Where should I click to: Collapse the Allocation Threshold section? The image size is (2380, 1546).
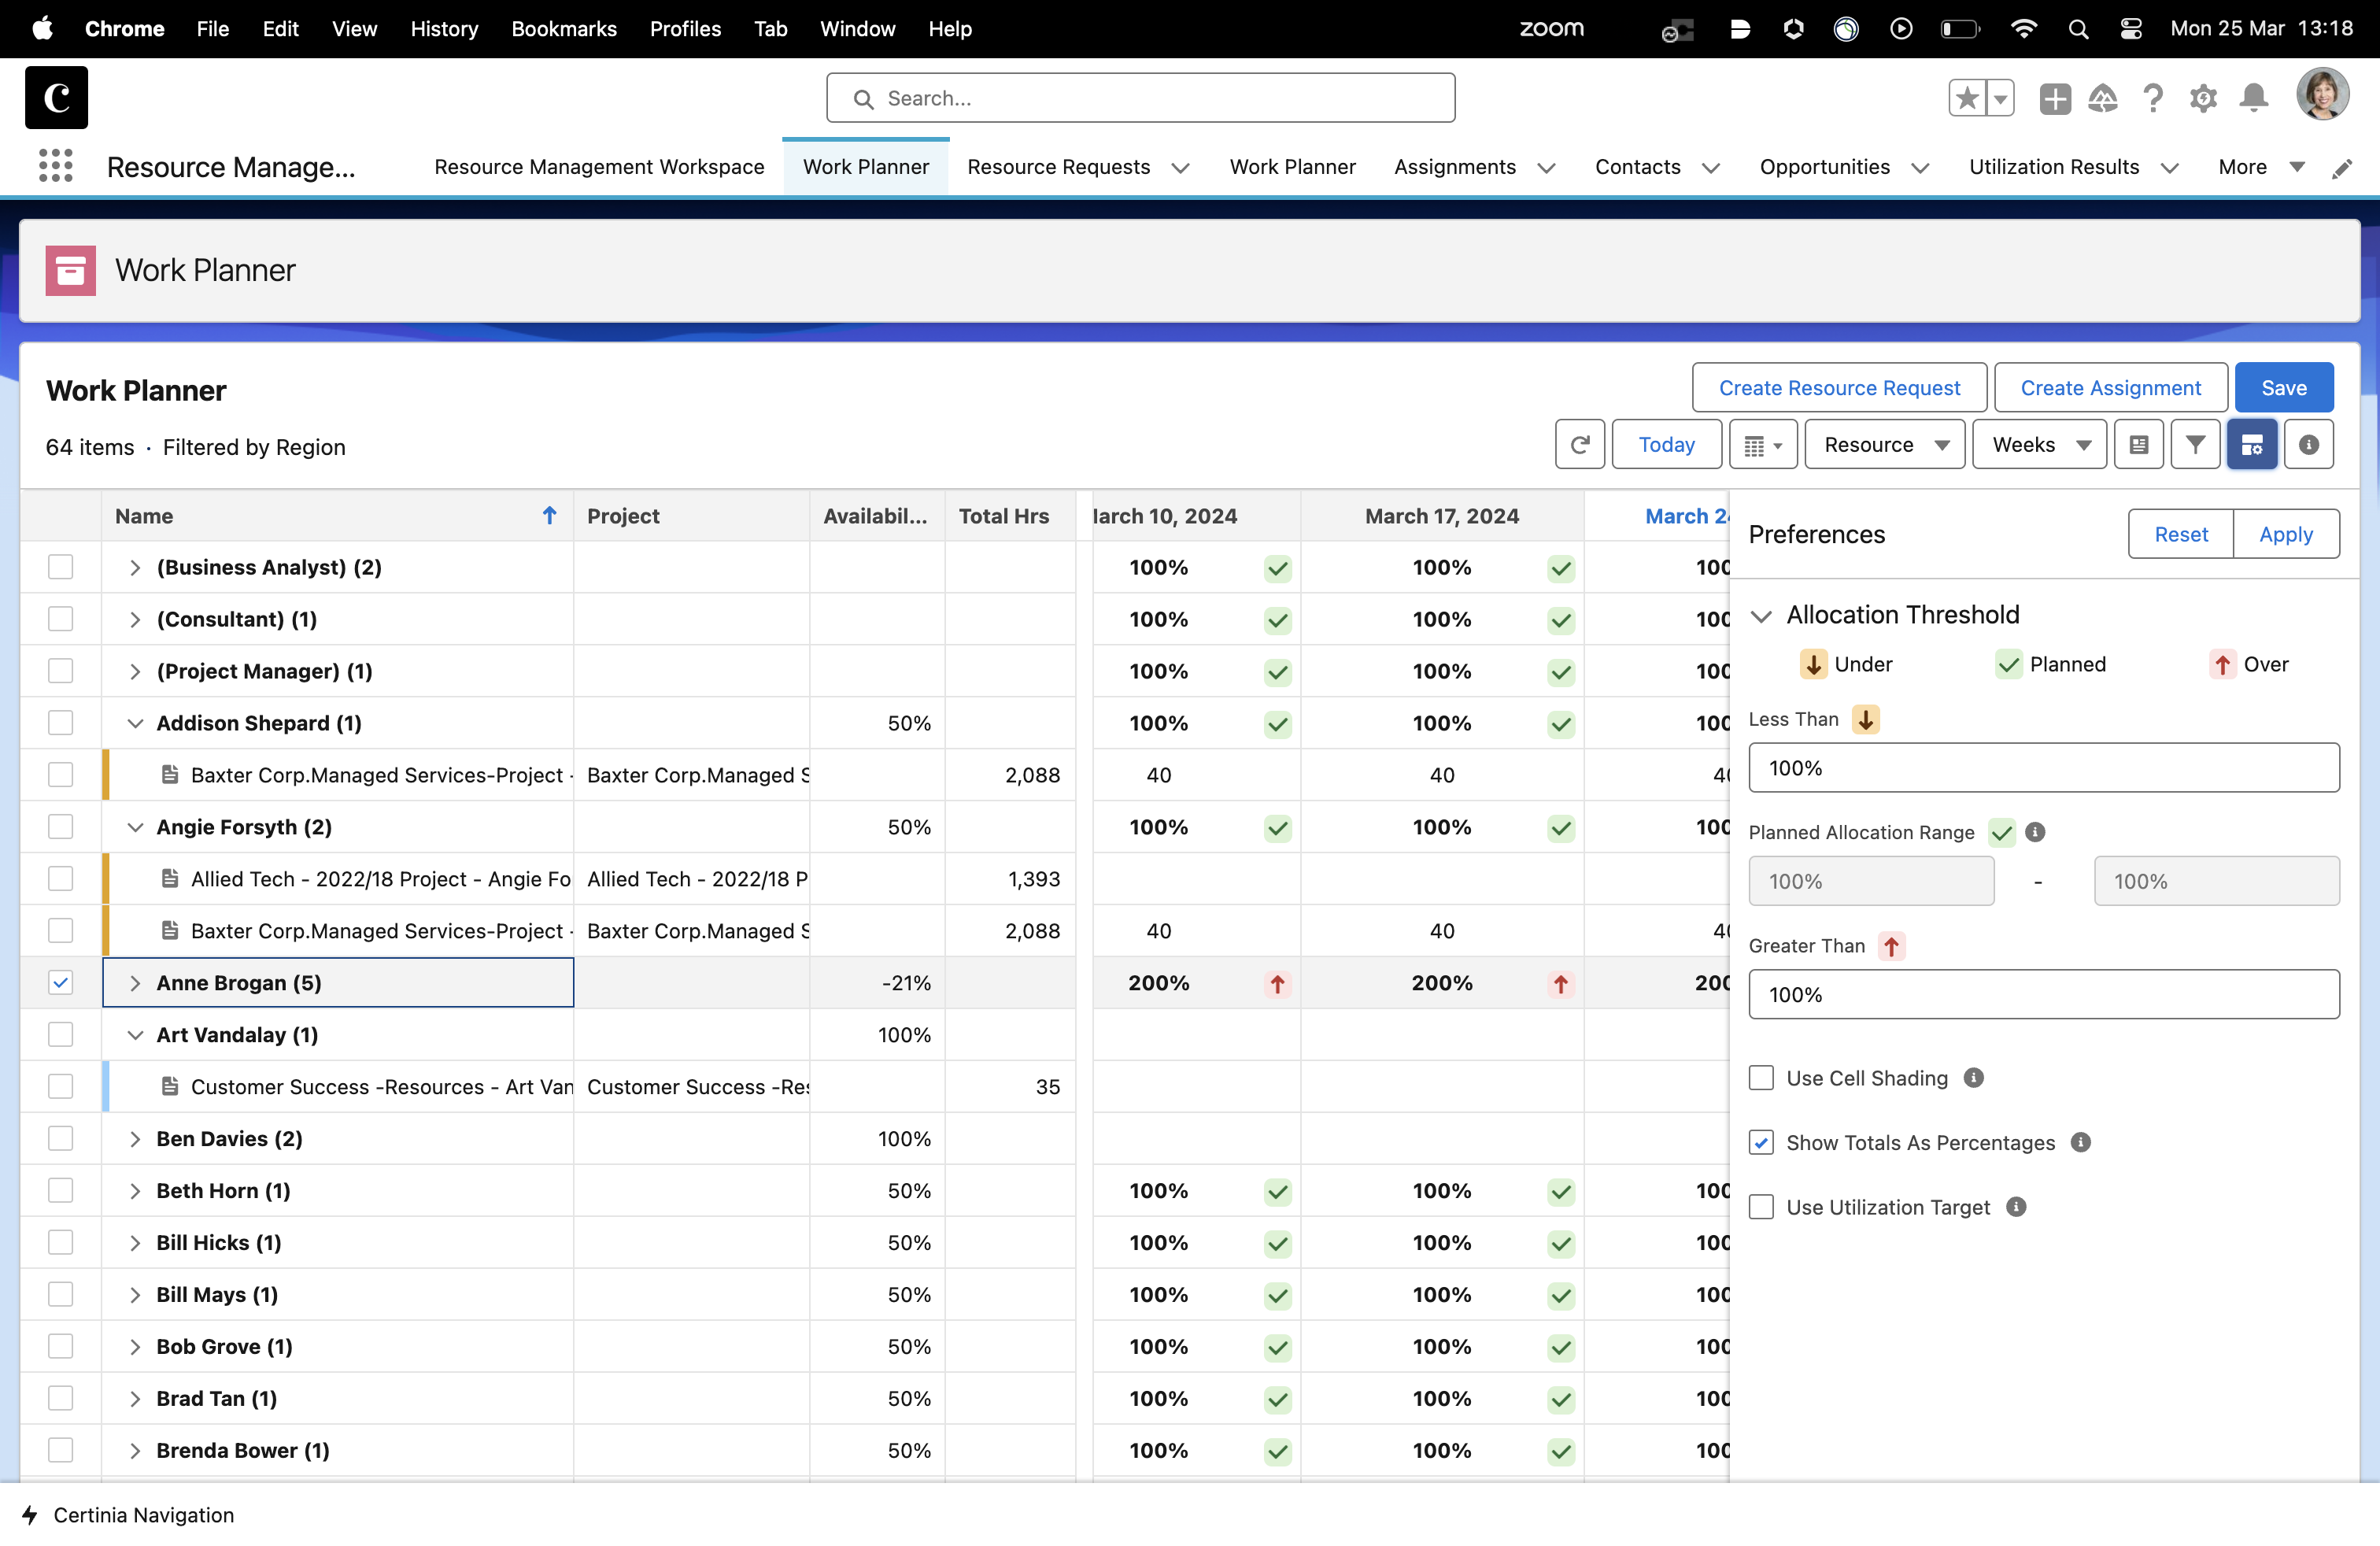click(1763, 616)
